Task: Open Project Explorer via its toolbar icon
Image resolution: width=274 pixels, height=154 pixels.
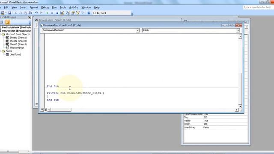Action: 68,13
